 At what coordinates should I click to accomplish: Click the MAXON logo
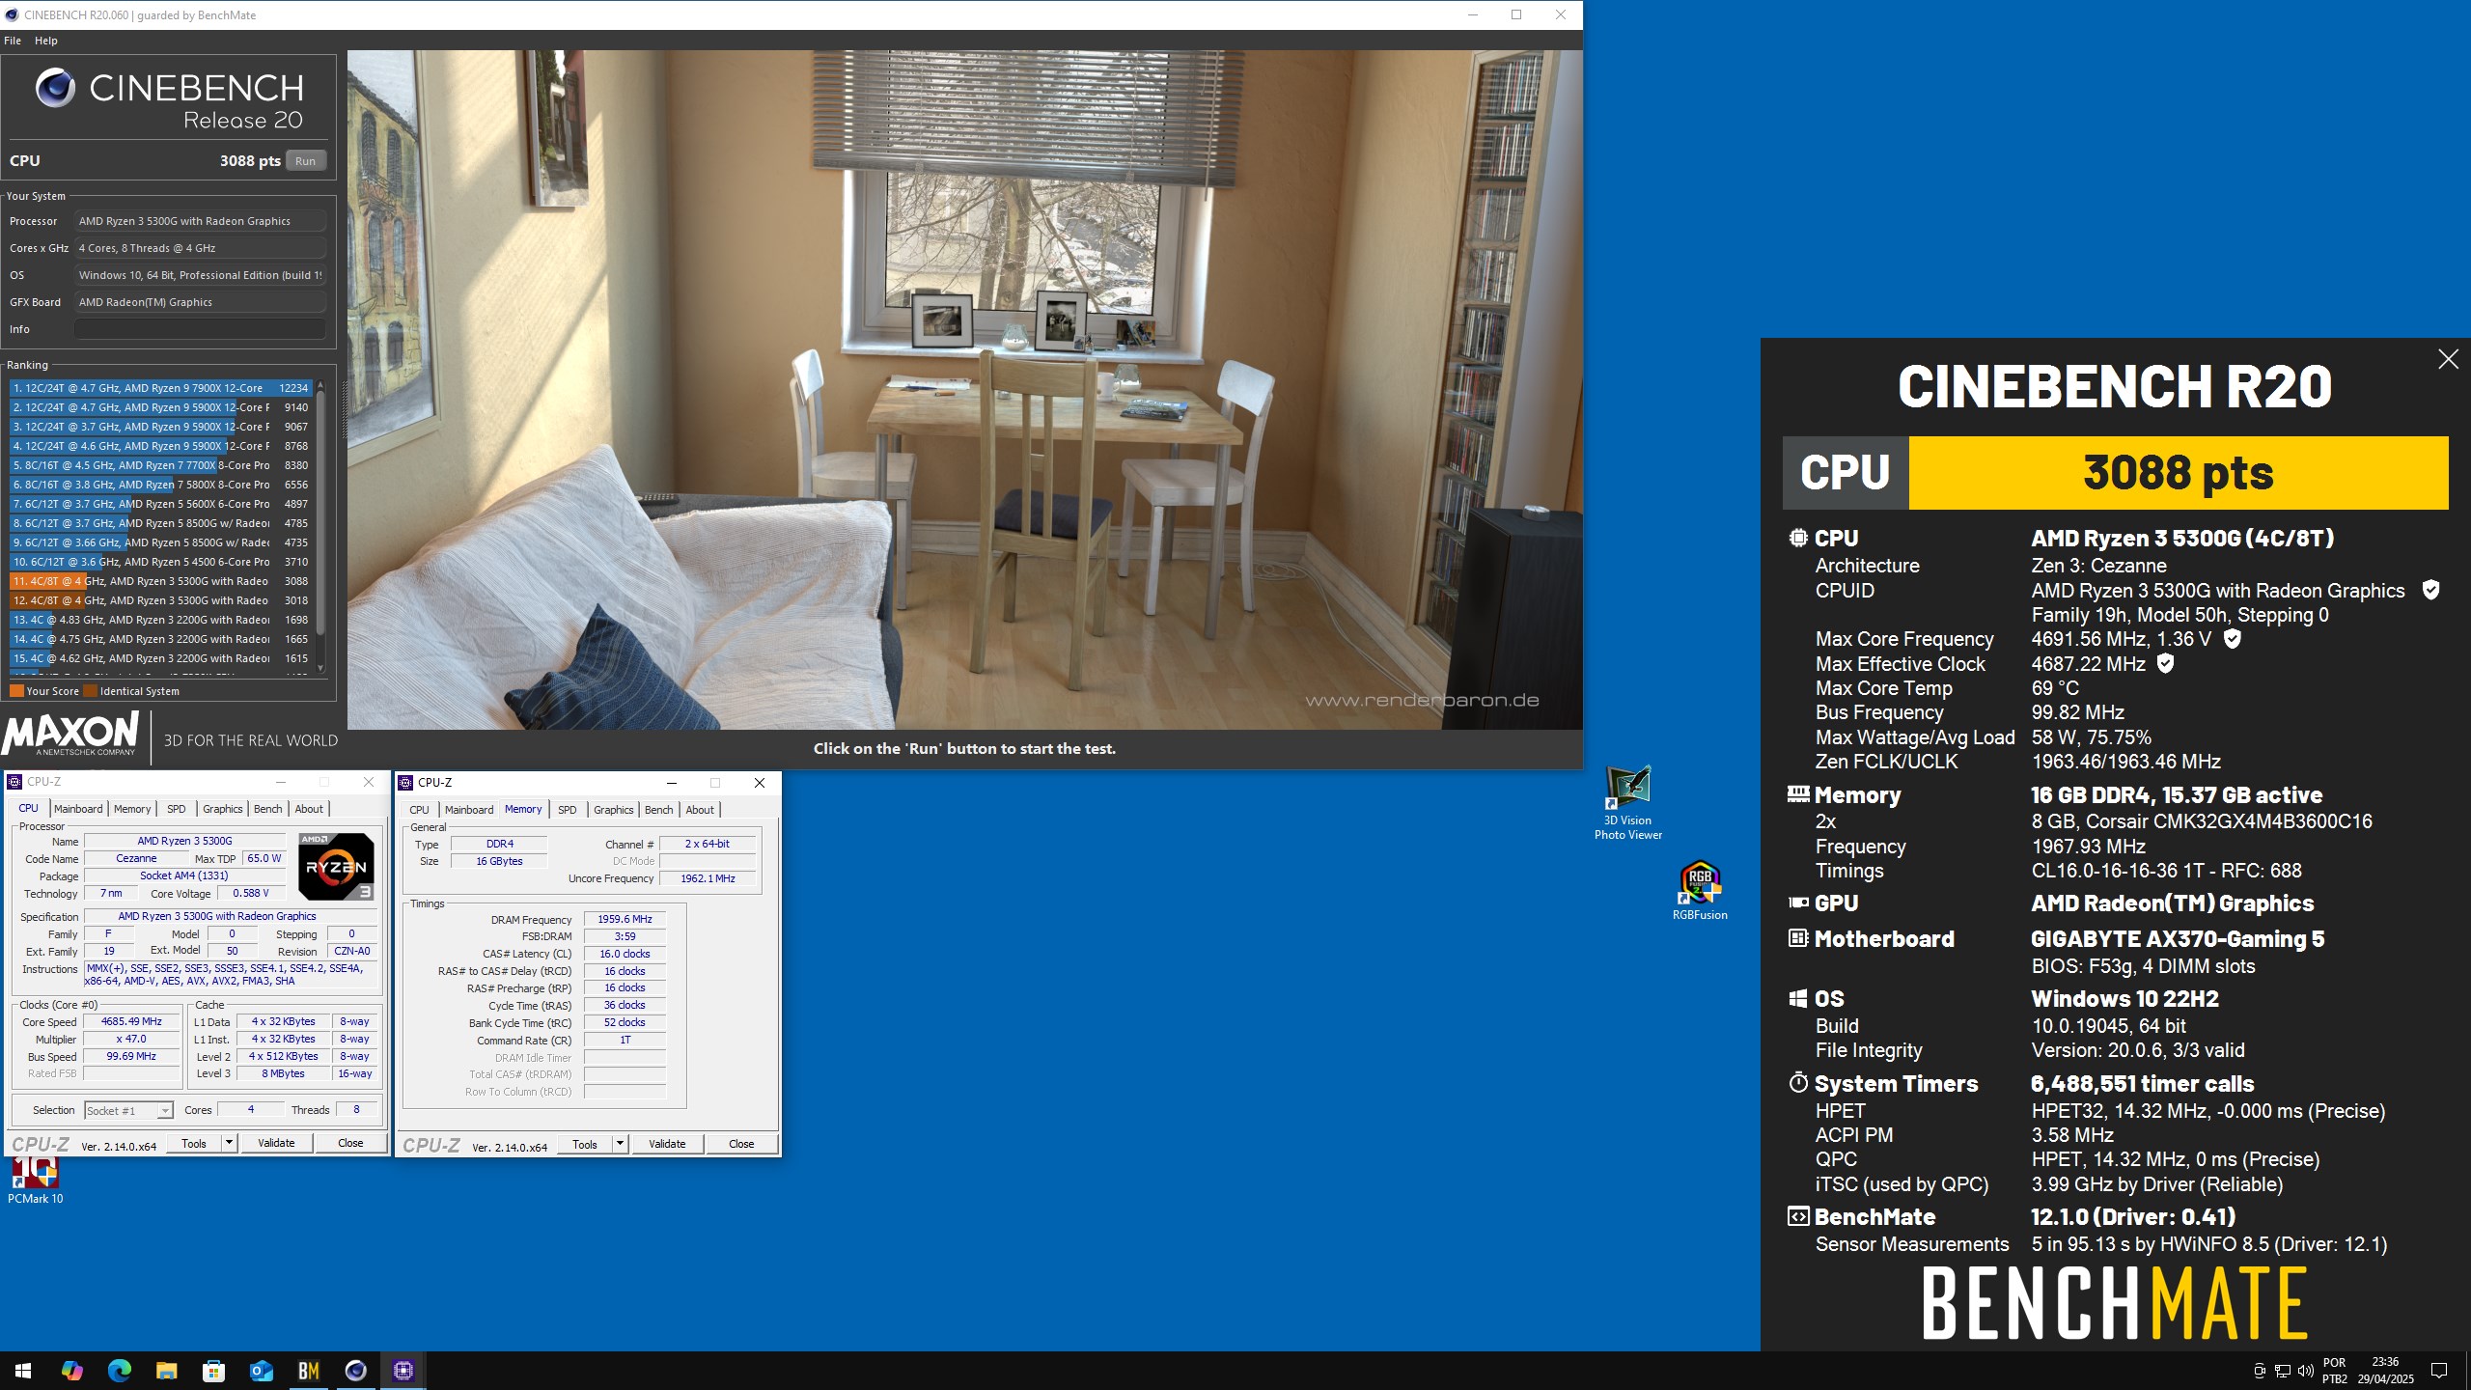point(69,735)
